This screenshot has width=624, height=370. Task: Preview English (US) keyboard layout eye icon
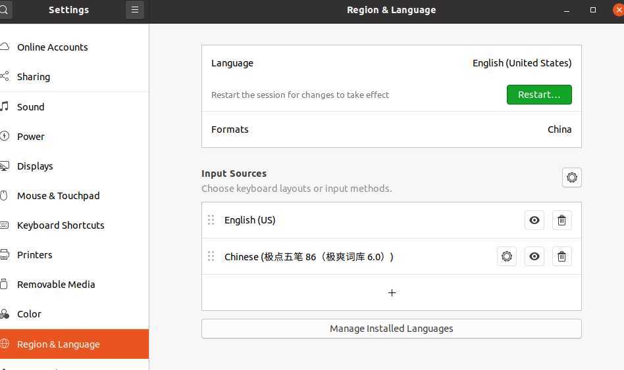[534, 220]
